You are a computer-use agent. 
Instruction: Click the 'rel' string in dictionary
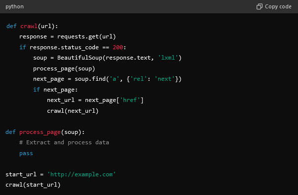point(138,79)
